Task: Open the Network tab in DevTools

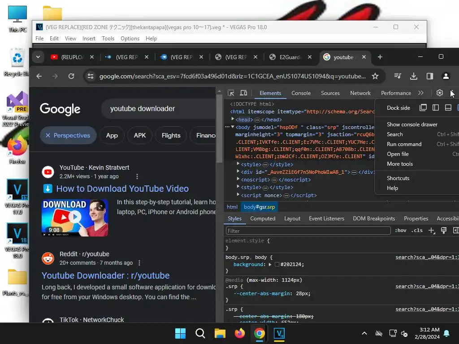Action: tap(360, 93)
